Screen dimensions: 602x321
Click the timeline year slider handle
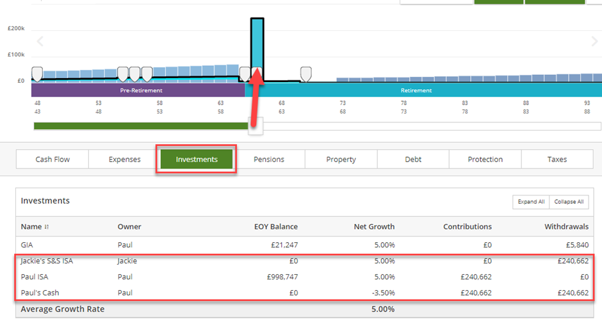tap(256, 126)
